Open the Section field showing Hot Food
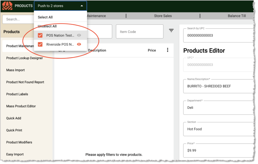The height and width of the screenshot is (164, 258). pos(218,129)
